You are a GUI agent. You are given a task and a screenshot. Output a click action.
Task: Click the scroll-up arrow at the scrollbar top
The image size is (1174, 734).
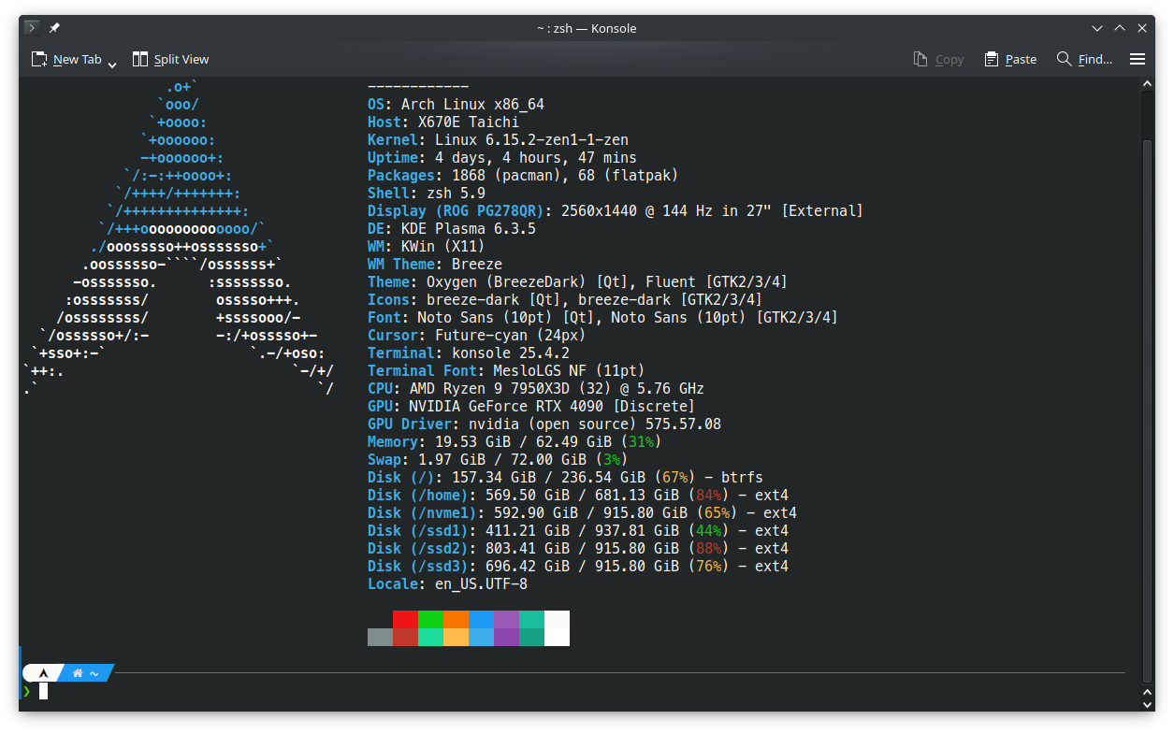[1148, 85]
